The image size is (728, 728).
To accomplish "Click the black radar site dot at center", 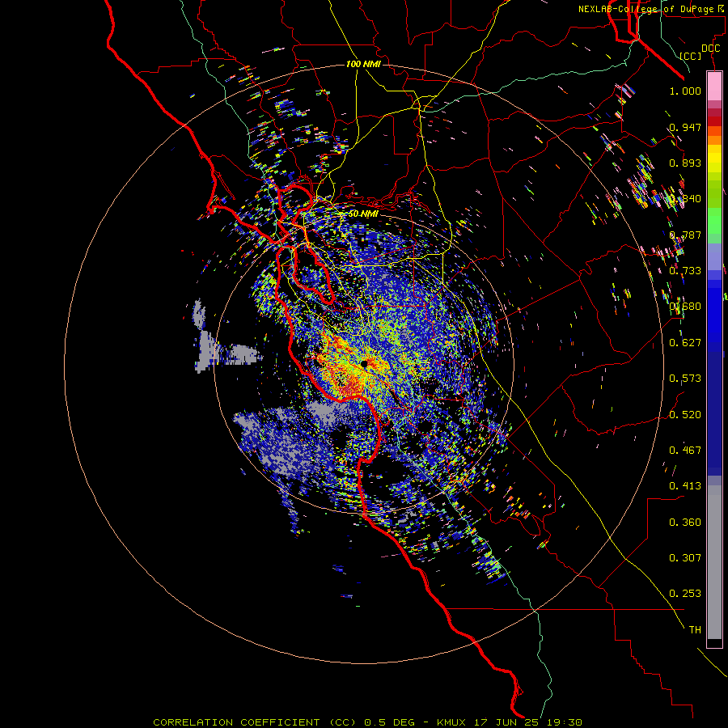I will (x=364, y=364).
